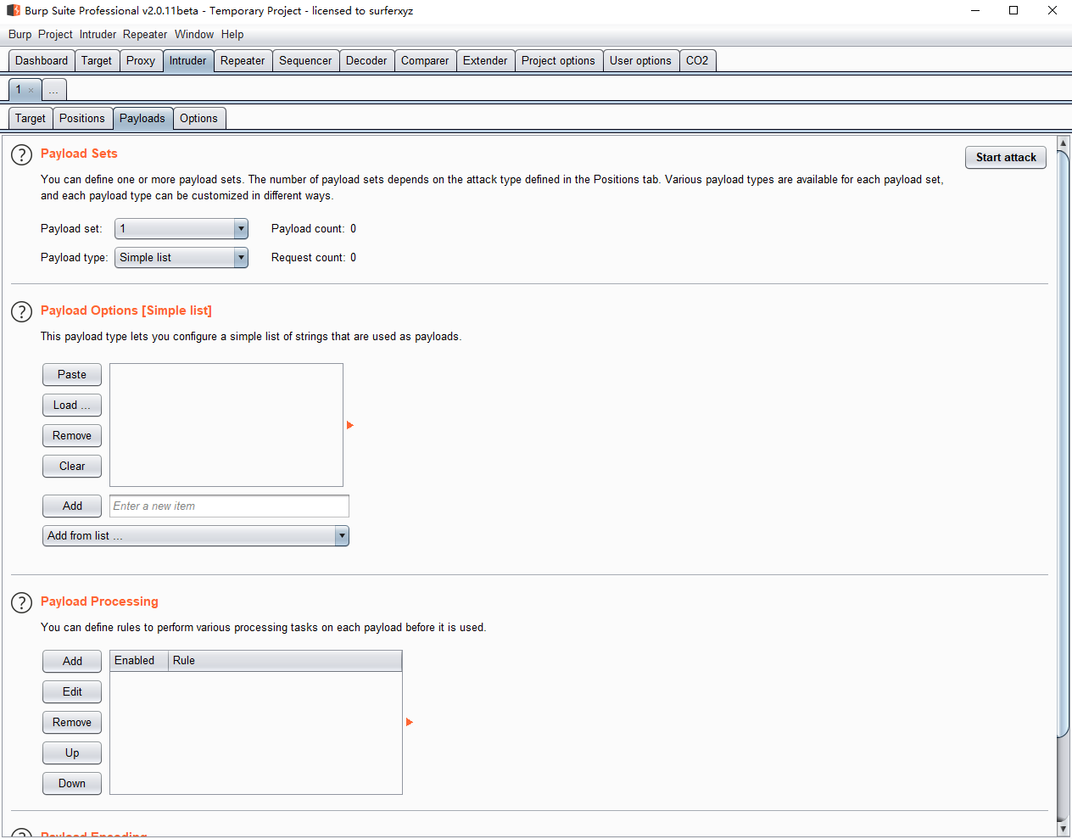Open the Intruder menu in menu bar
Viewport: 1072px width, 839px height.
click(98, 35)
